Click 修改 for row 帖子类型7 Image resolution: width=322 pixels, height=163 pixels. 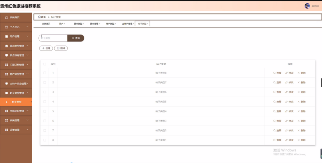[x=289, y=82]
